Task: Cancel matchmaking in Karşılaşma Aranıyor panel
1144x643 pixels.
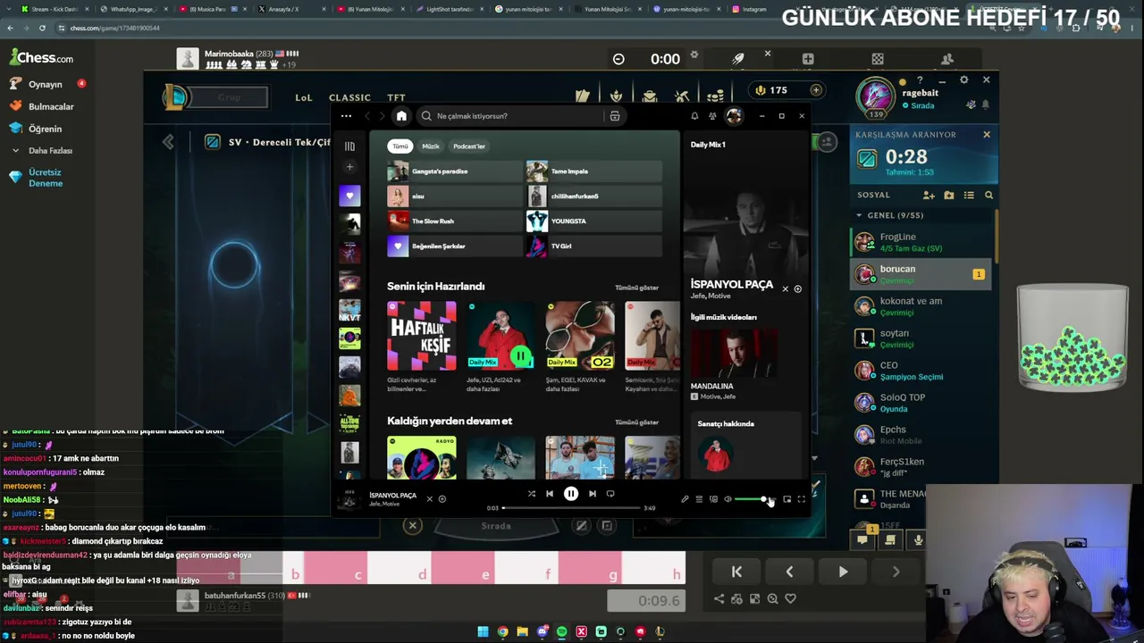Action: point(987,135)
